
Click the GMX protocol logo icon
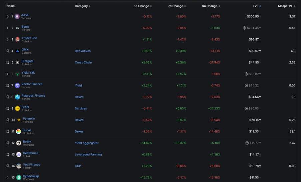coord(17,51)
